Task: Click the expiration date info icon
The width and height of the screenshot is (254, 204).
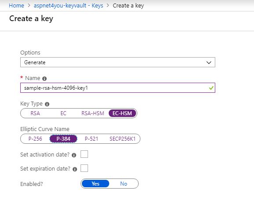Action: tap(75, 169)
